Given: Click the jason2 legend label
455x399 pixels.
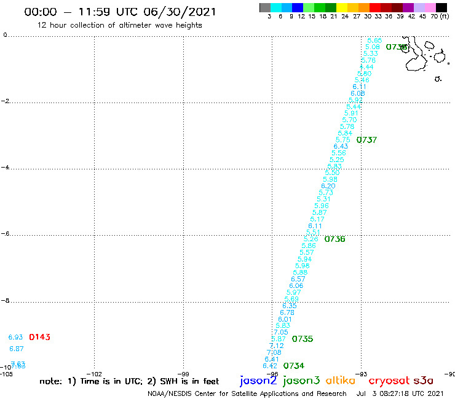Looking at the screenshot, I should coord(258,381).
